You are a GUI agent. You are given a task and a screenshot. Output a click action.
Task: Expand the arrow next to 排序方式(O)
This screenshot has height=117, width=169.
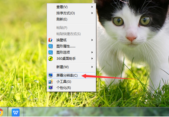tap(92, 13)
